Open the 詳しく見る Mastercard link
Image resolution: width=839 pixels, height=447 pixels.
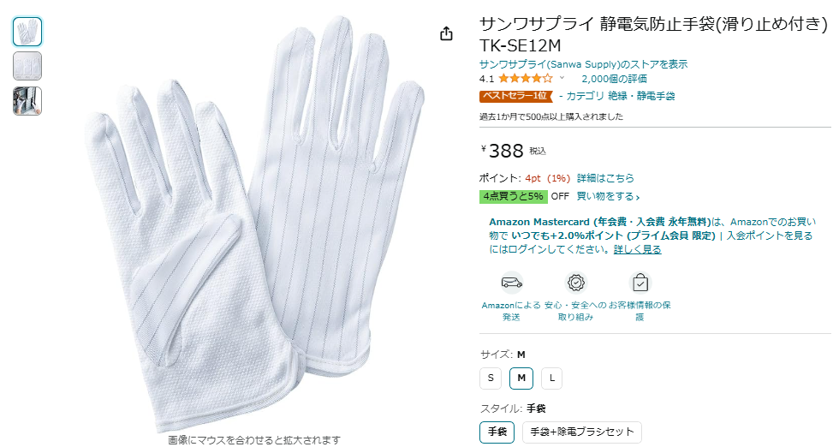click(637, 249)
